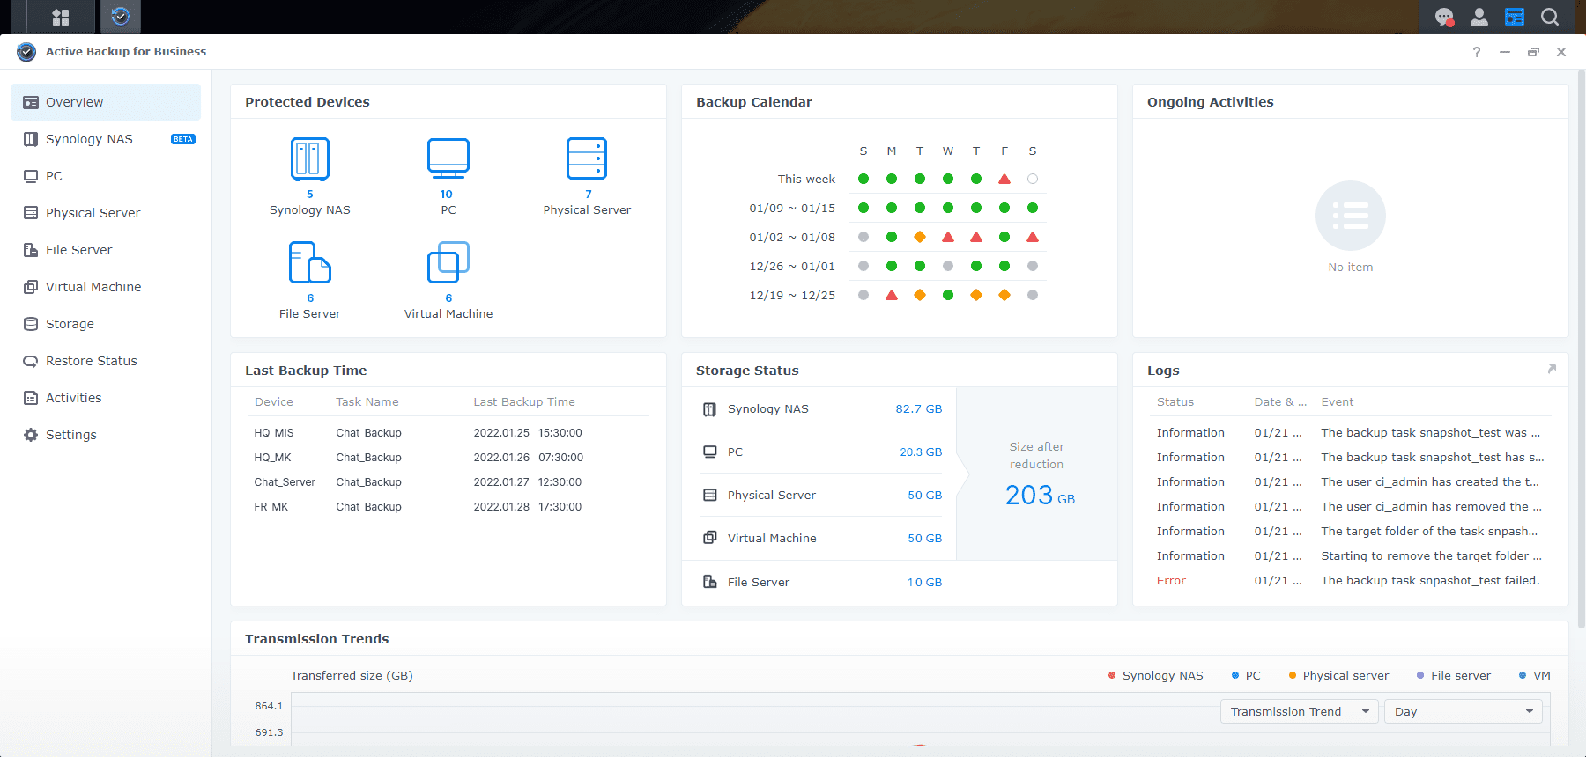Open the PC protected devices icon

click(x=448, y=159)
